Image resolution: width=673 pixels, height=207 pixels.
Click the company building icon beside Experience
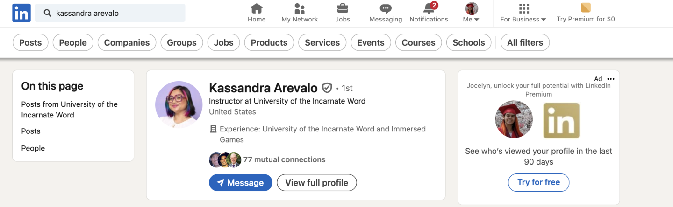coord(213,129)
